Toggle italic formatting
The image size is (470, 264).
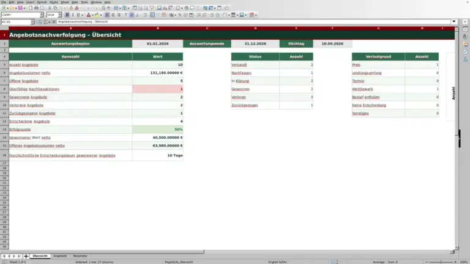73,15
